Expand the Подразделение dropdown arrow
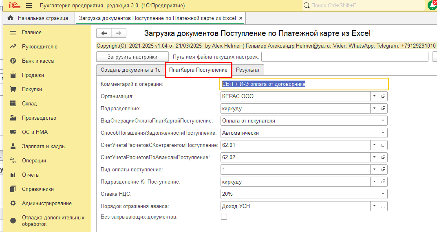 375,109
